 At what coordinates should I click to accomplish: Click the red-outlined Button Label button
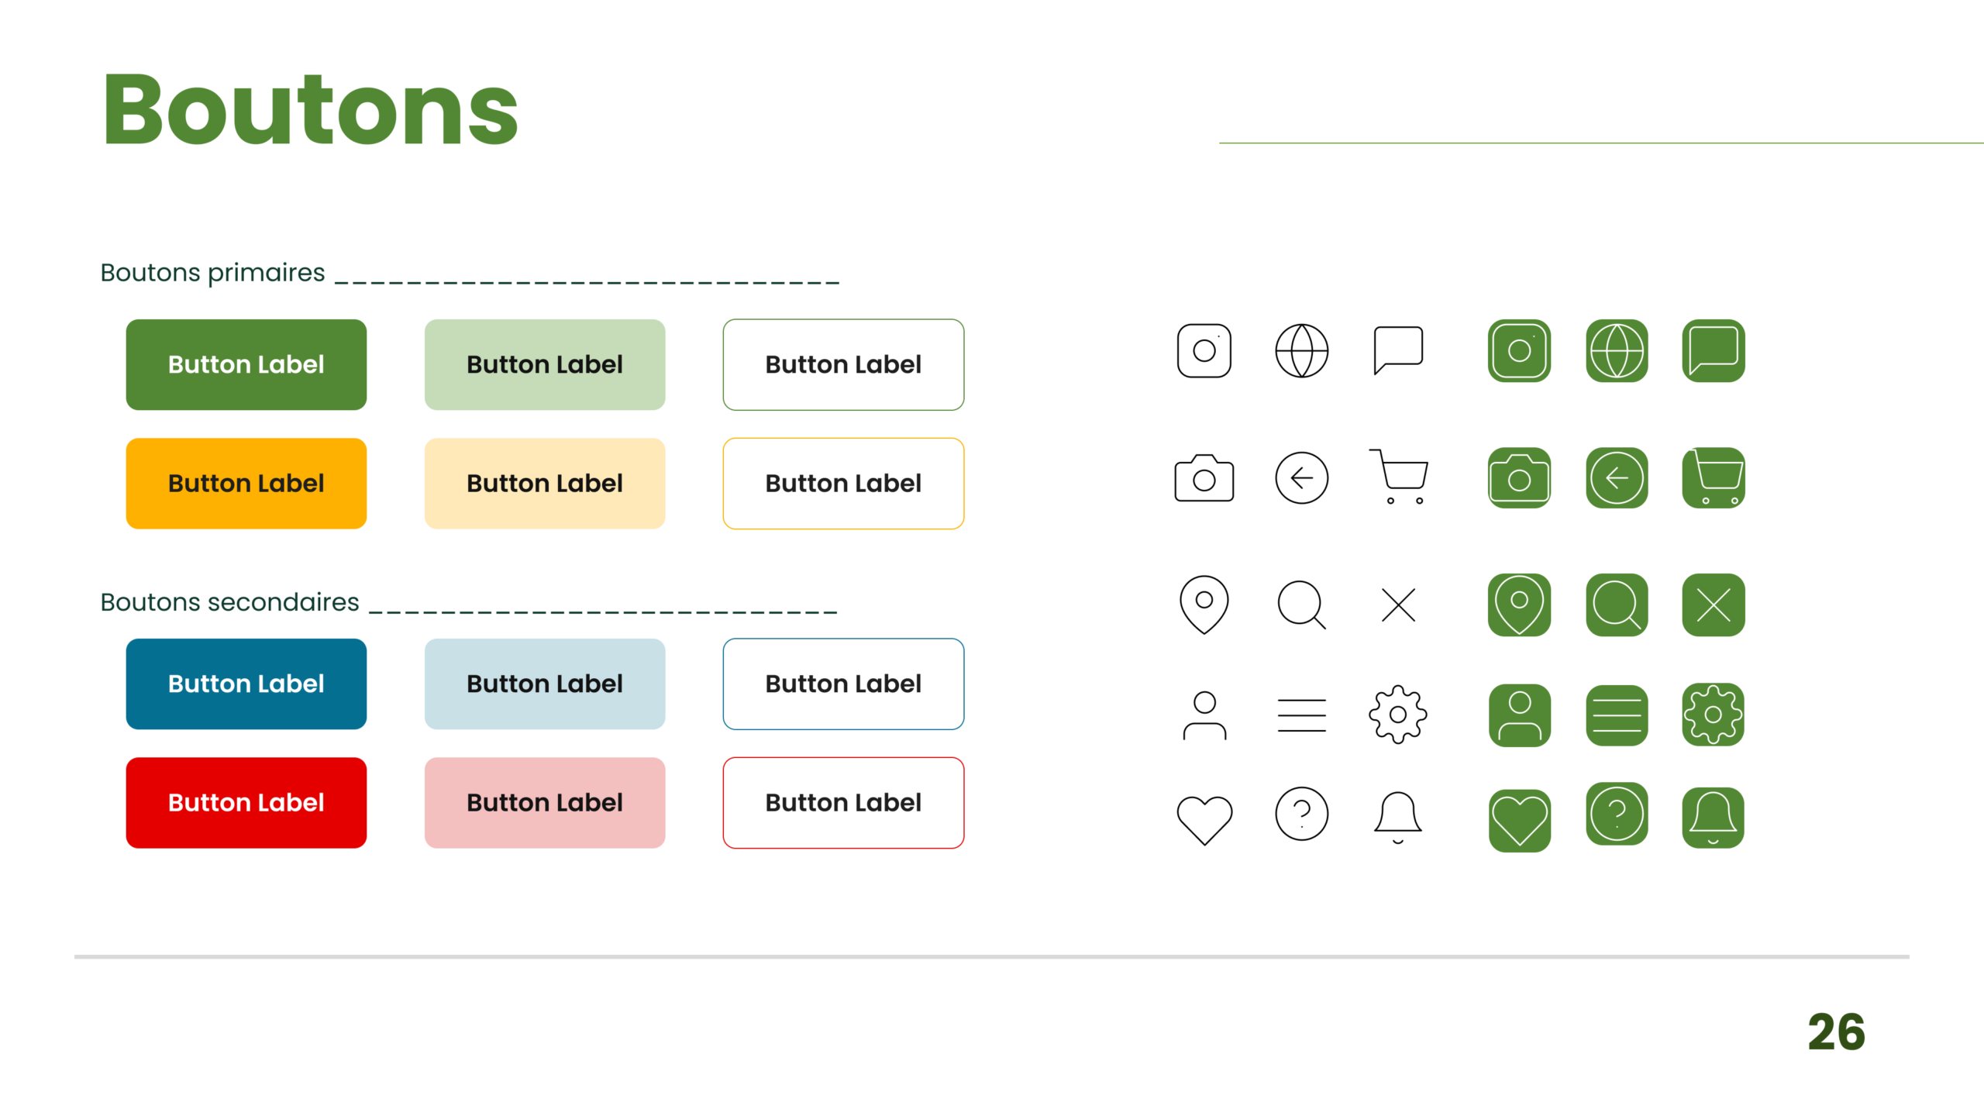tap(842, 802)
